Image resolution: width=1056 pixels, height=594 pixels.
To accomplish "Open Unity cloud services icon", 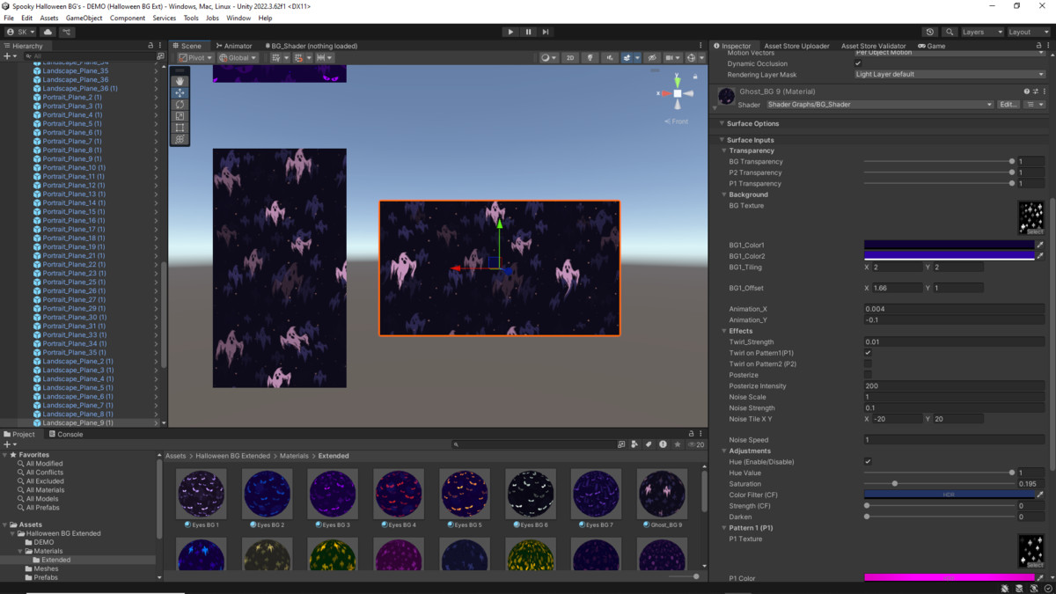I will [48, 32].
